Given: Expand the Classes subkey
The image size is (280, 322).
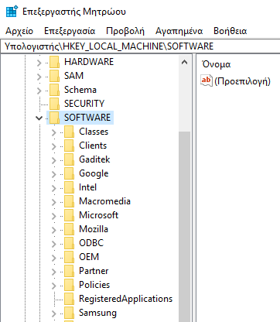Looking at the screenshot, I should tap(53, 132).
